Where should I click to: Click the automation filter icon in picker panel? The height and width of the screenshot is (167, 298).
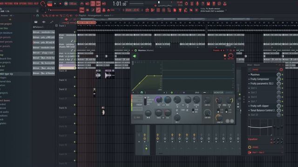point(52,22)
